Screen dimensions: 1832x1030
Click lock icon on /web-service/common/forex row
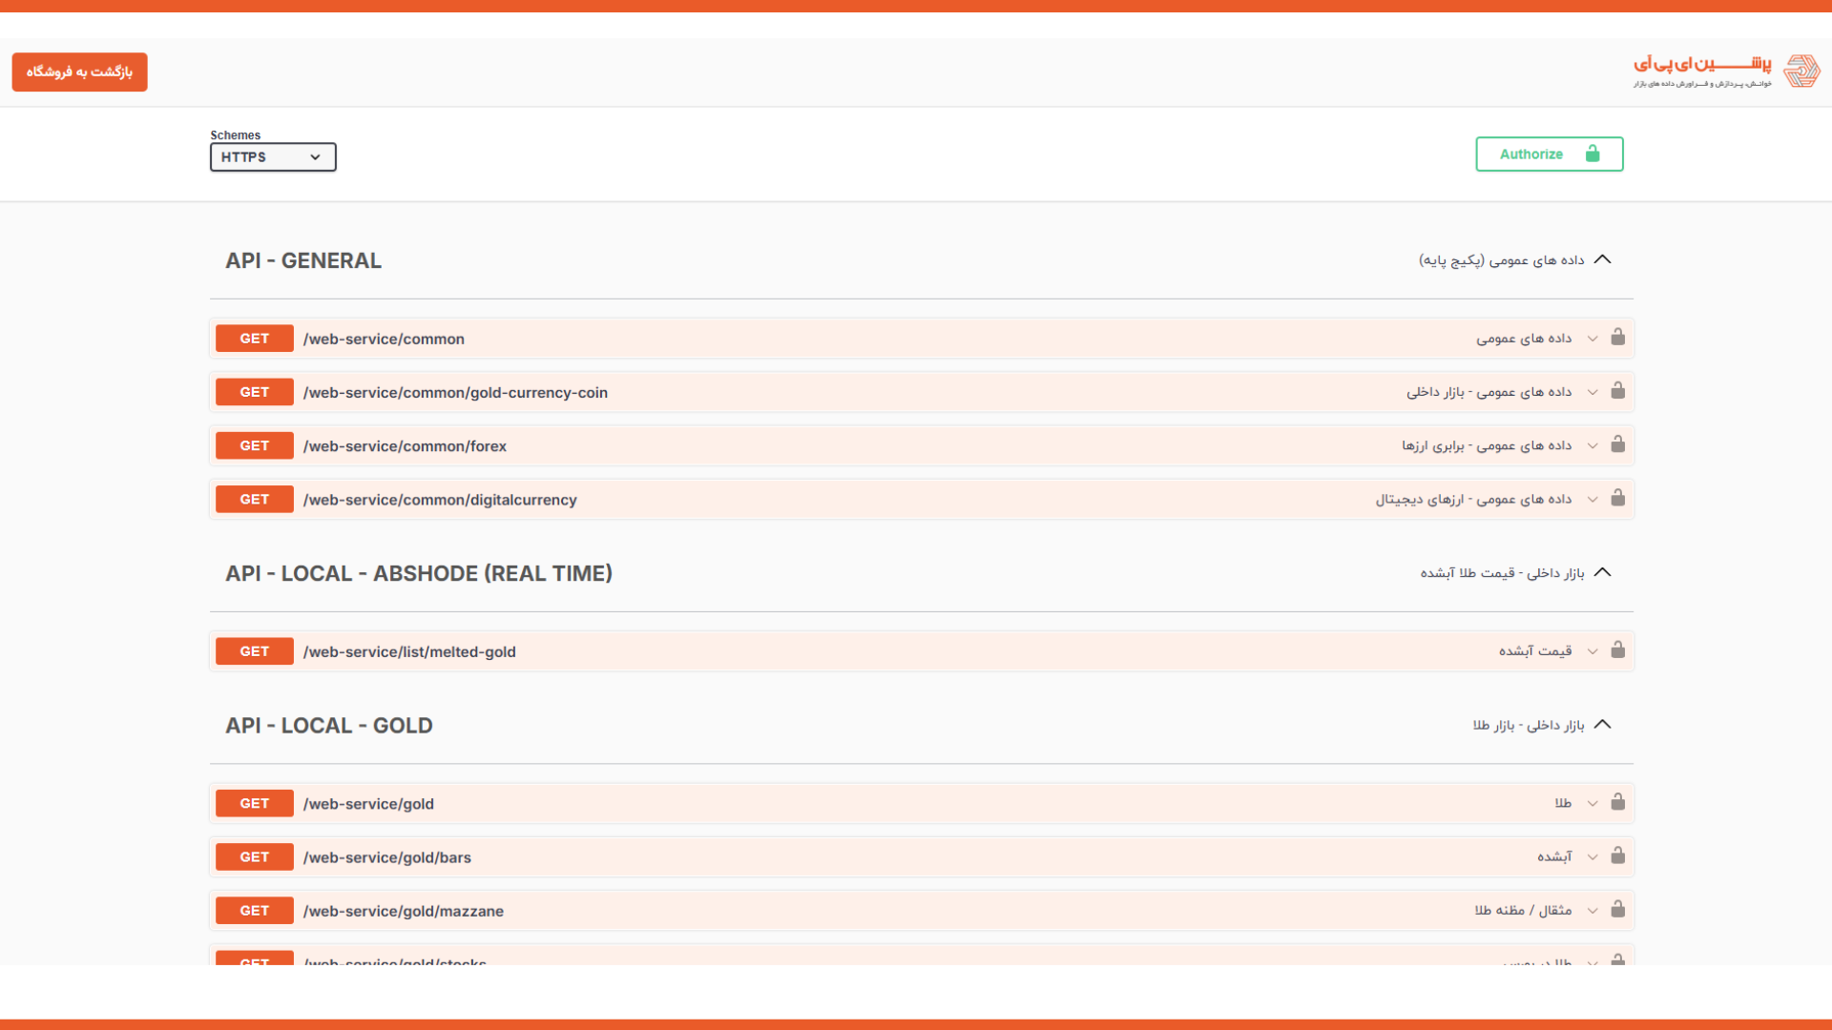[x=1617, y=444]
